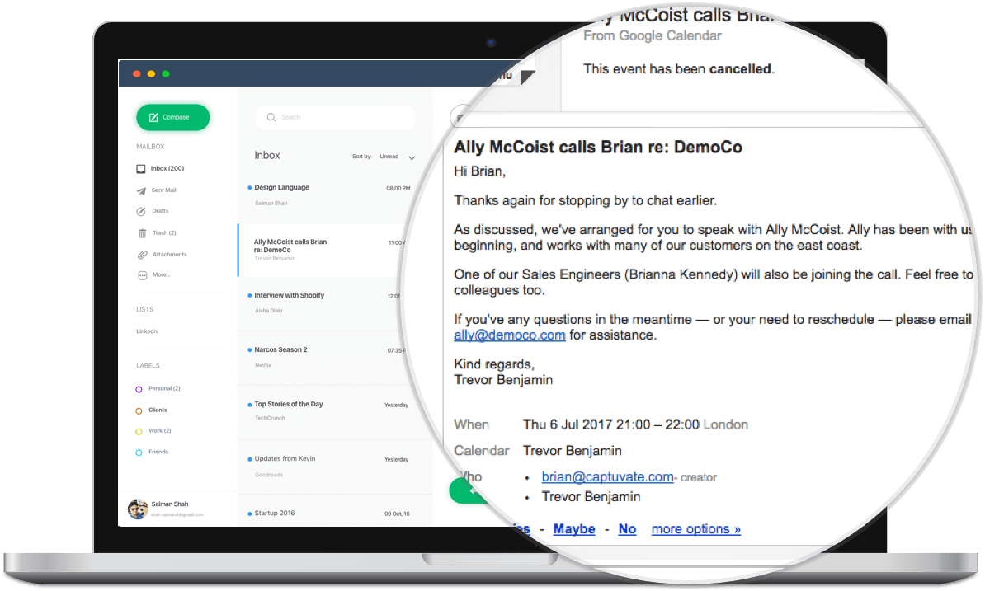Click the More... ellipsis icon
The width and height of the screenshot is (985, 591).
point(142,275)
